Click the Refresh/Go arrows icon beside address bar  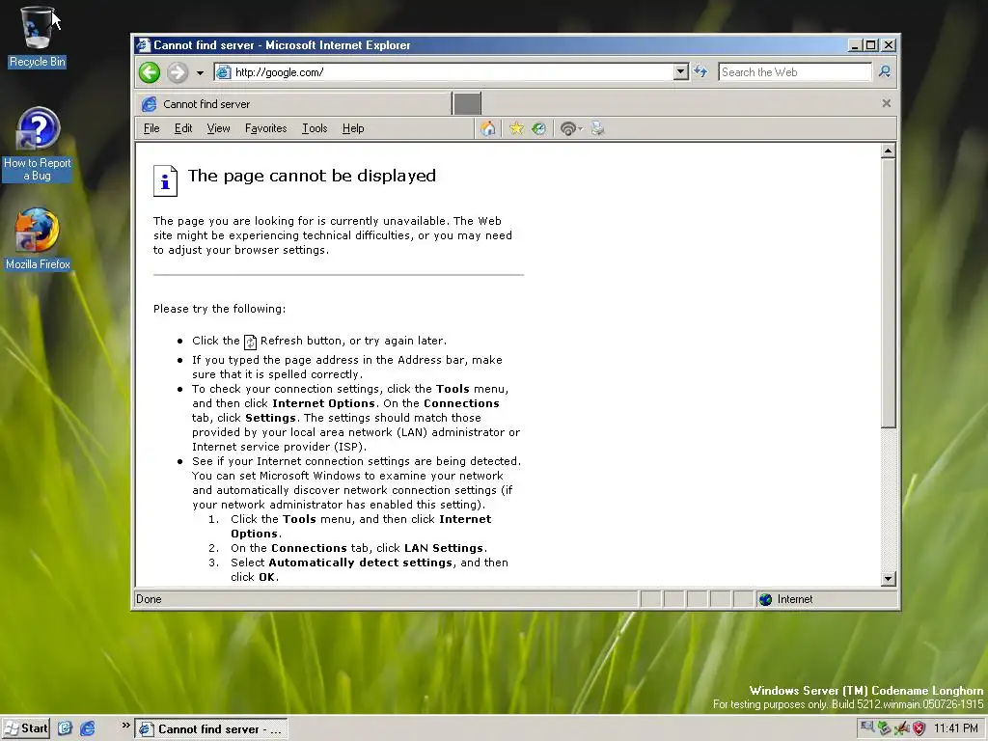(x=700, y=71)
